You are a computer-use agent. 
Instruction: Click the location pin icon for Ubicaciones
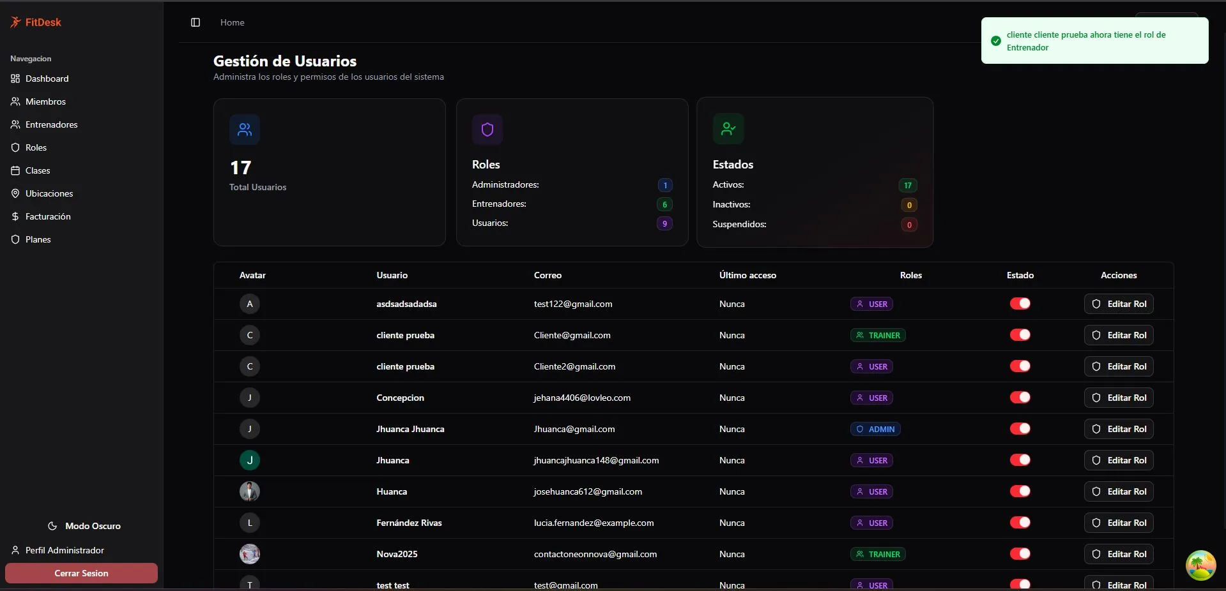click(x=15, y=193)
